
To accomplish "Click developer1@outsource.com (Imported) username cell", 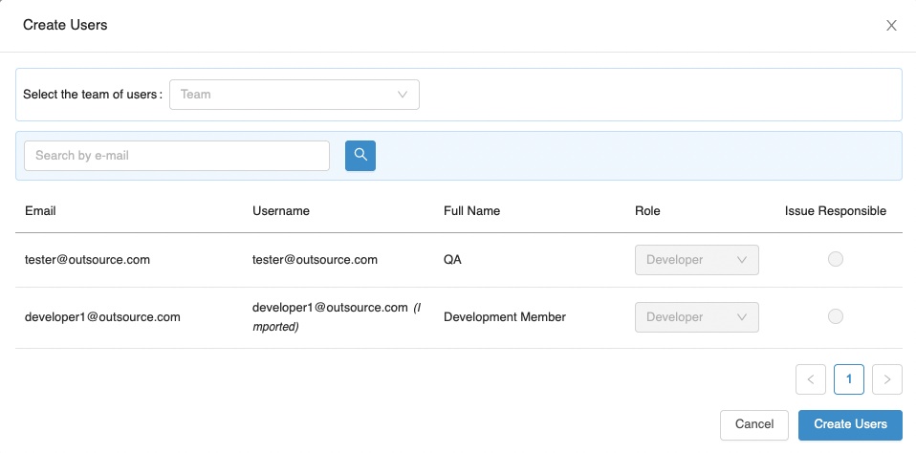I will coord(337,317).
